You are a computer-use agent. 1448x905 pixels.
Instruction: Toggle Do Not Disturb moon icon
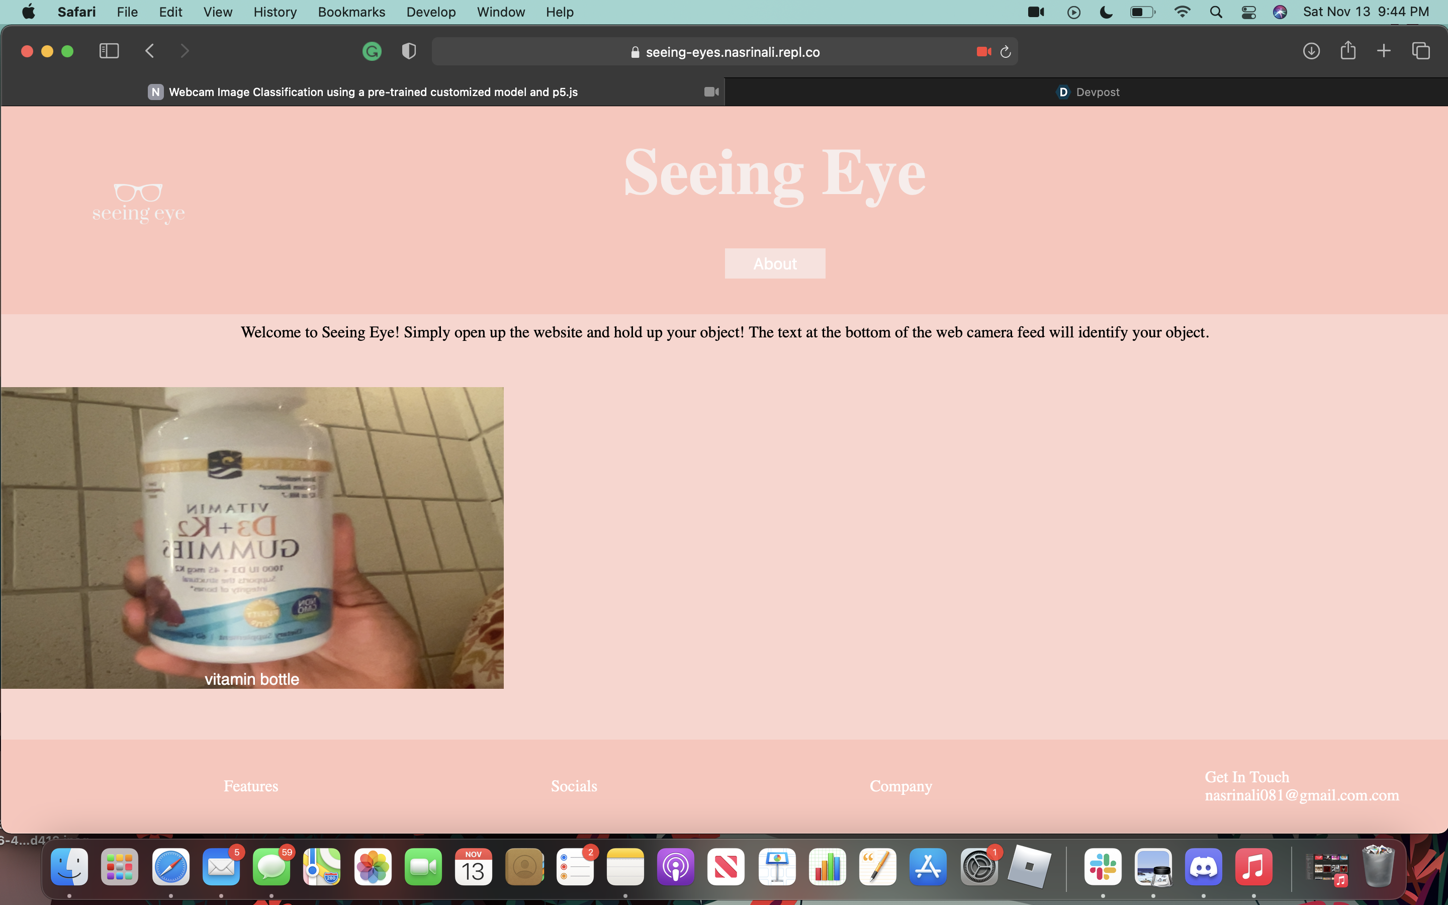point(1106,12)
